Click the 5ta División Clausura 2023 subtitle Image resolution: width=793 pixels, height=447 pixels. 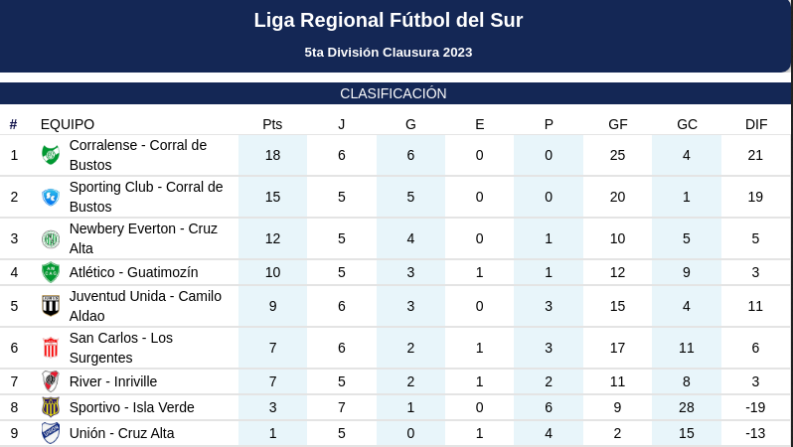389,52
